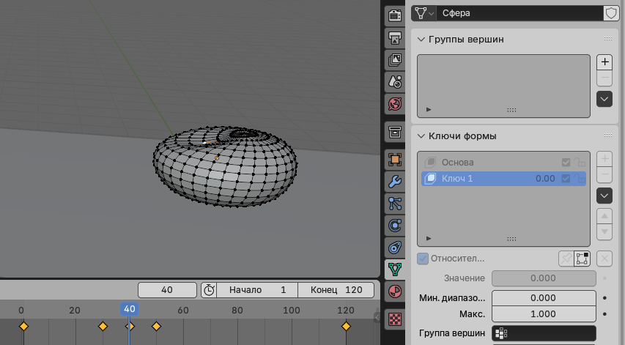
Task: Select the keyframe at frame 120
Action: click(346, 327)
